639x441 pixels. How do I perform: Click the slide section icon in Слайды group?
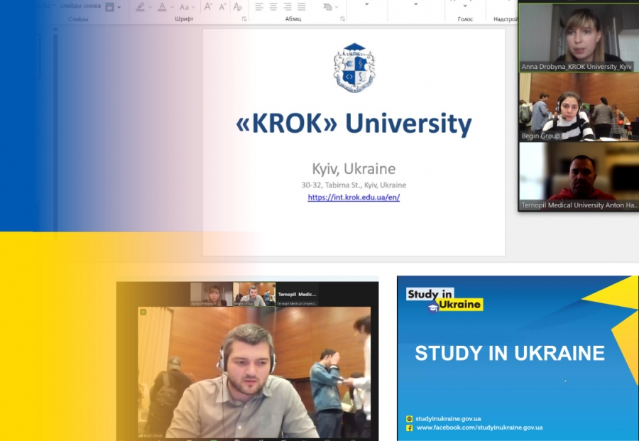coord(109,7)
